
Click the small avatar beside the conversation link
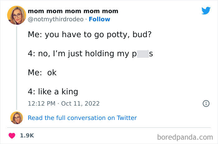click(17, 118)
